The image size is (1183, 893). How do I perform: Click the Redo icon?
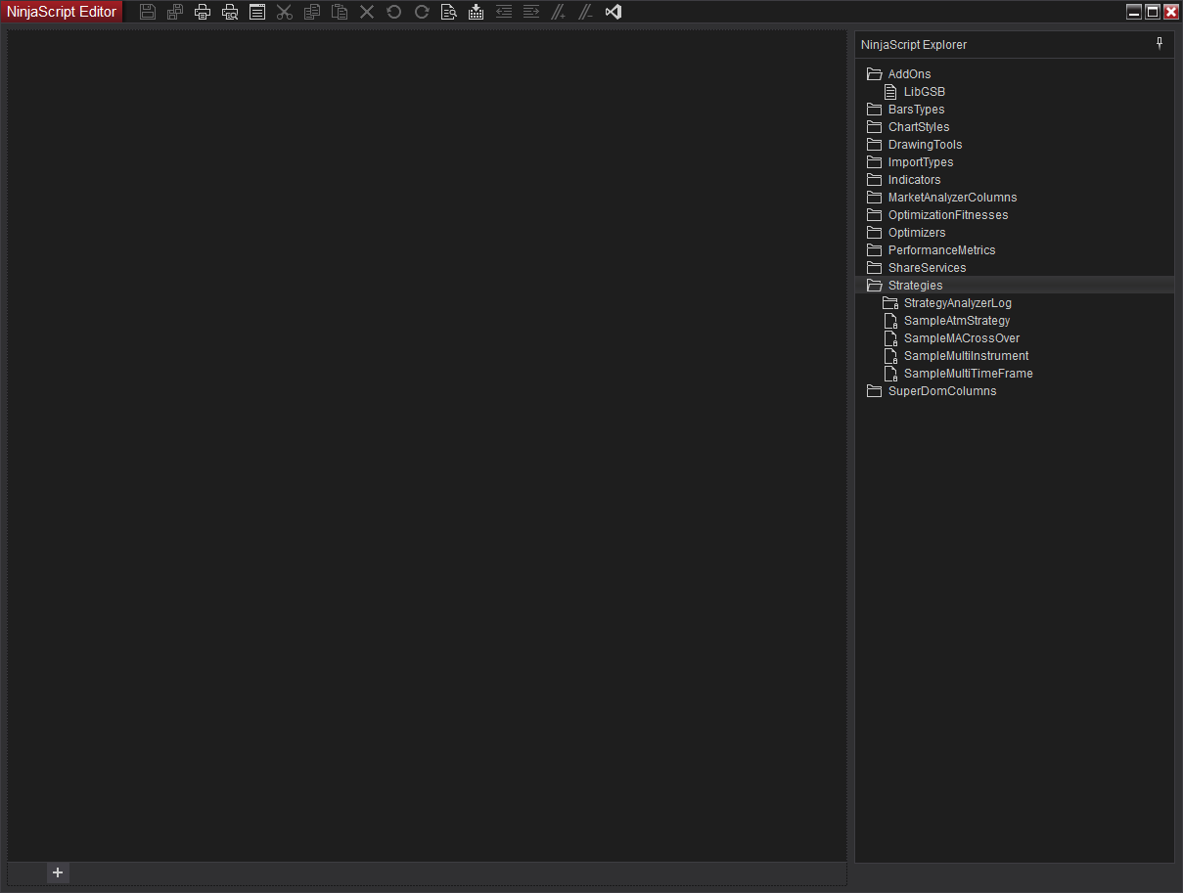pos(422,12)
